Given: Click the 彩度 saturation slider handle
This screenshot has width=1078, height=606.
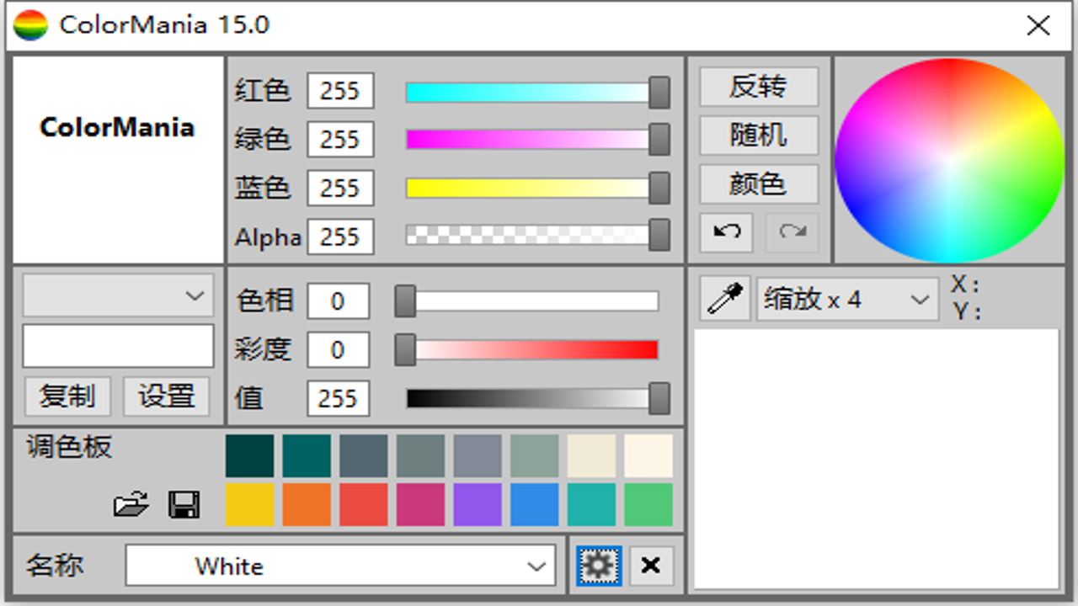Looking at the screenshot, I should click(x=405, y=349).
